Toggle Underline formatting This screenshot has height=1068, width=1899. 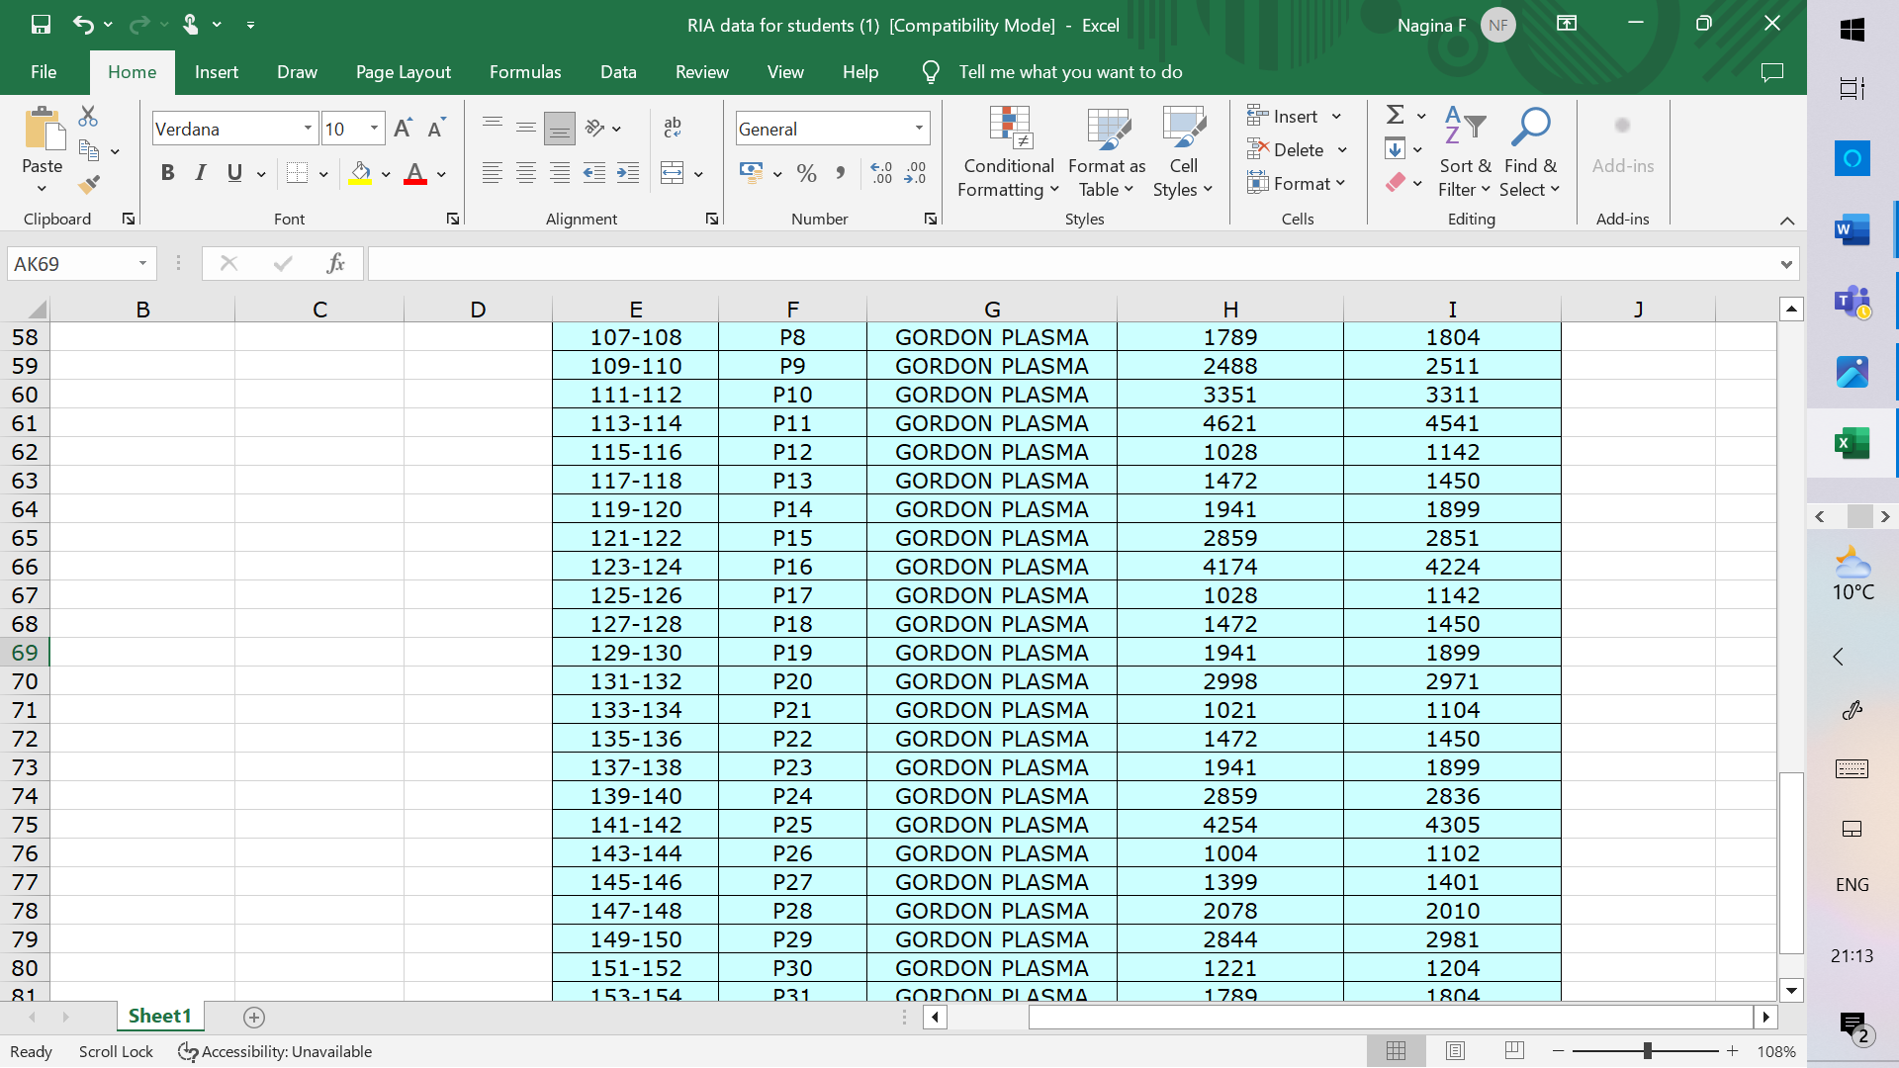pos(233,173)
